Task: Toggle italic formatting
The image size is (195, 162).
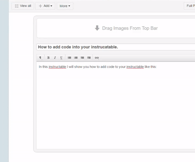Action: tap(55, 58)
